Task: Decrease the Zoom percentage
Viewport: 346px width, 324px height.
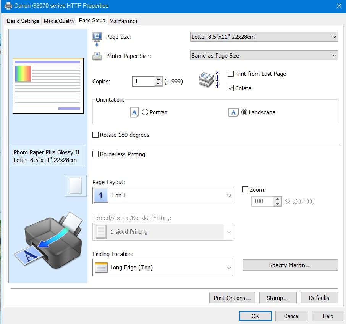Action: coord(277,204)
